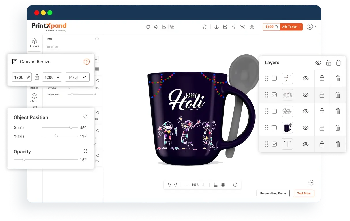Click the PrintXpand logo
The height and width of the screenshot is (221, 350).
[49, 27]
